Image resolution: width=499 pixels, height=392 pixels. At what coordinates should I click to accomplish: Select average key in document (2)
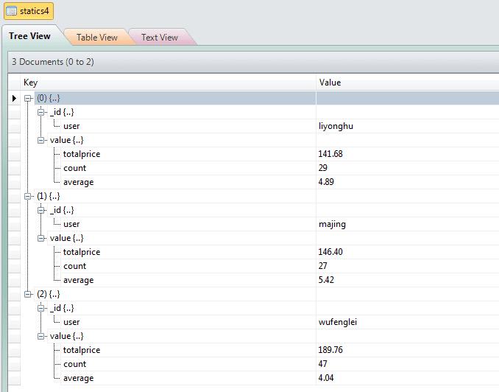pyautogui.click(x=78, y=378)
